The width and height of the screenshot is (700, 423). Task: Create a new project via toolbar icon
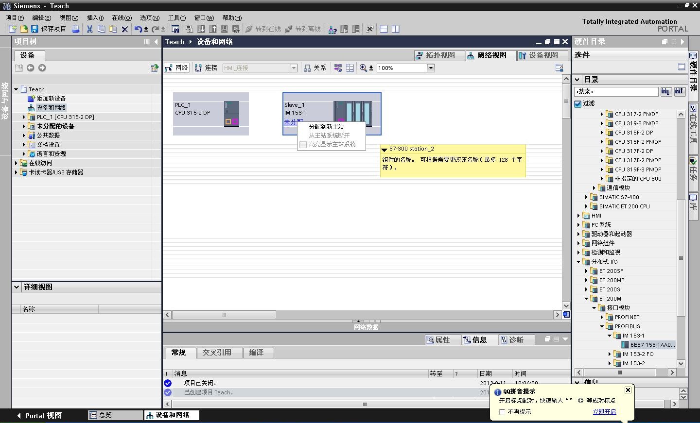(x=13, y=29)
